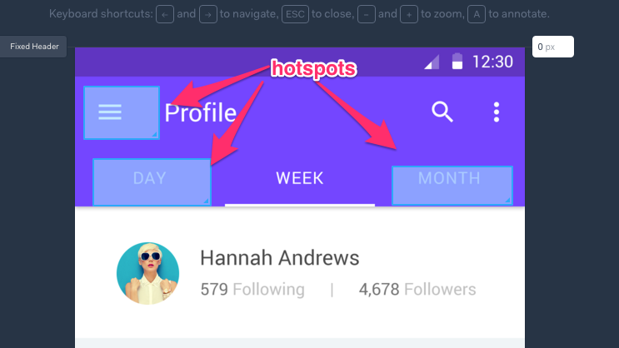
Task: Click the Hannah Andrews name text
Action: [279, 258]
